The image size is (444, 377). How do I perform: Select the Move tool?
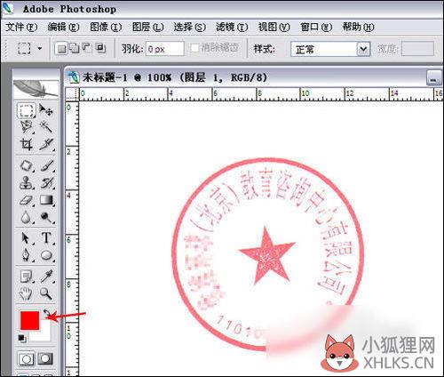(x=46, y=110)
